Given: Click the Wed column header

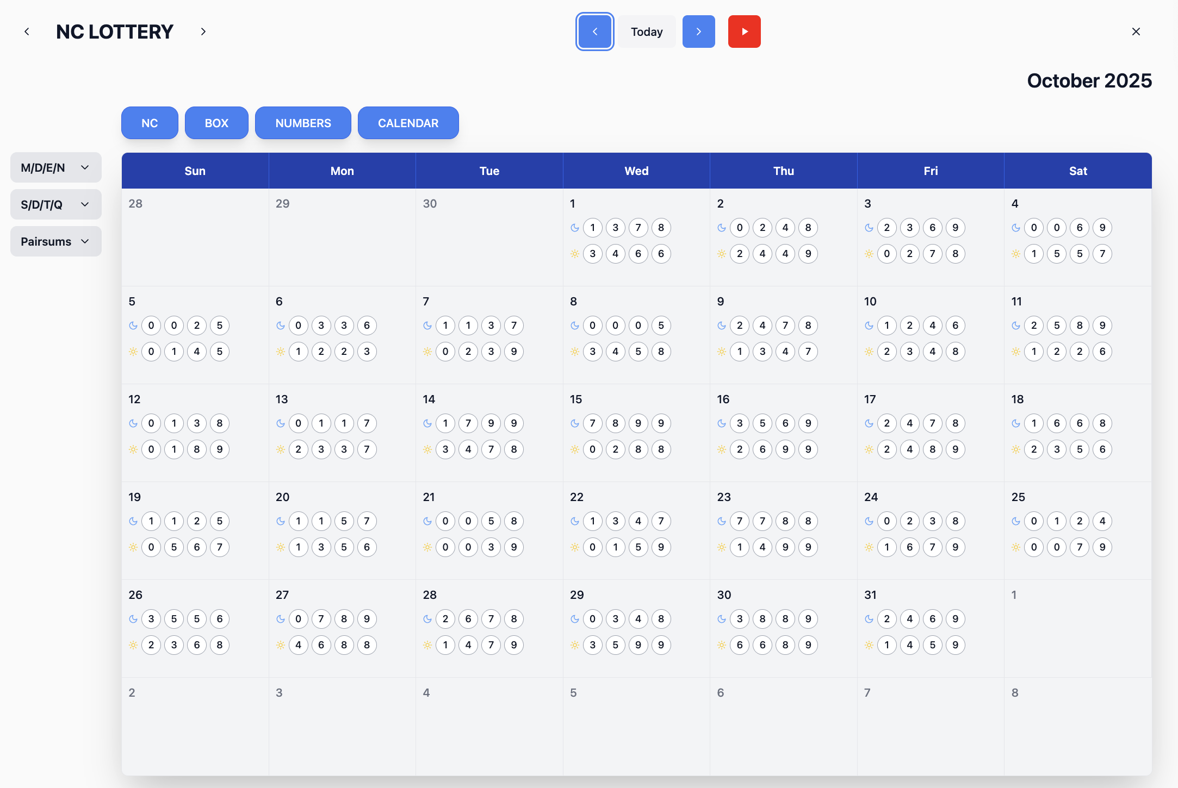Looking at the screenshot, I should (636, 171).
